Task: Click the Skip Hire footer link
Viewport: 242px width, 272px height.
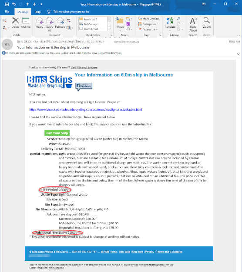Action: pos(138,252)
